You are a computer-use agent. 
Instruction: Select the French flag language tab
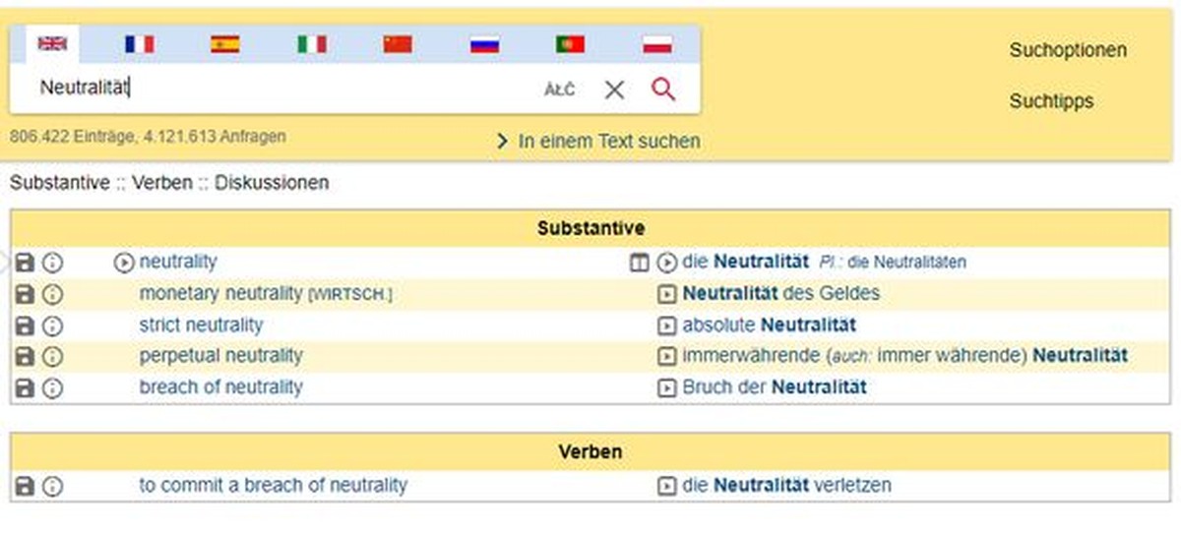[139, 44]
